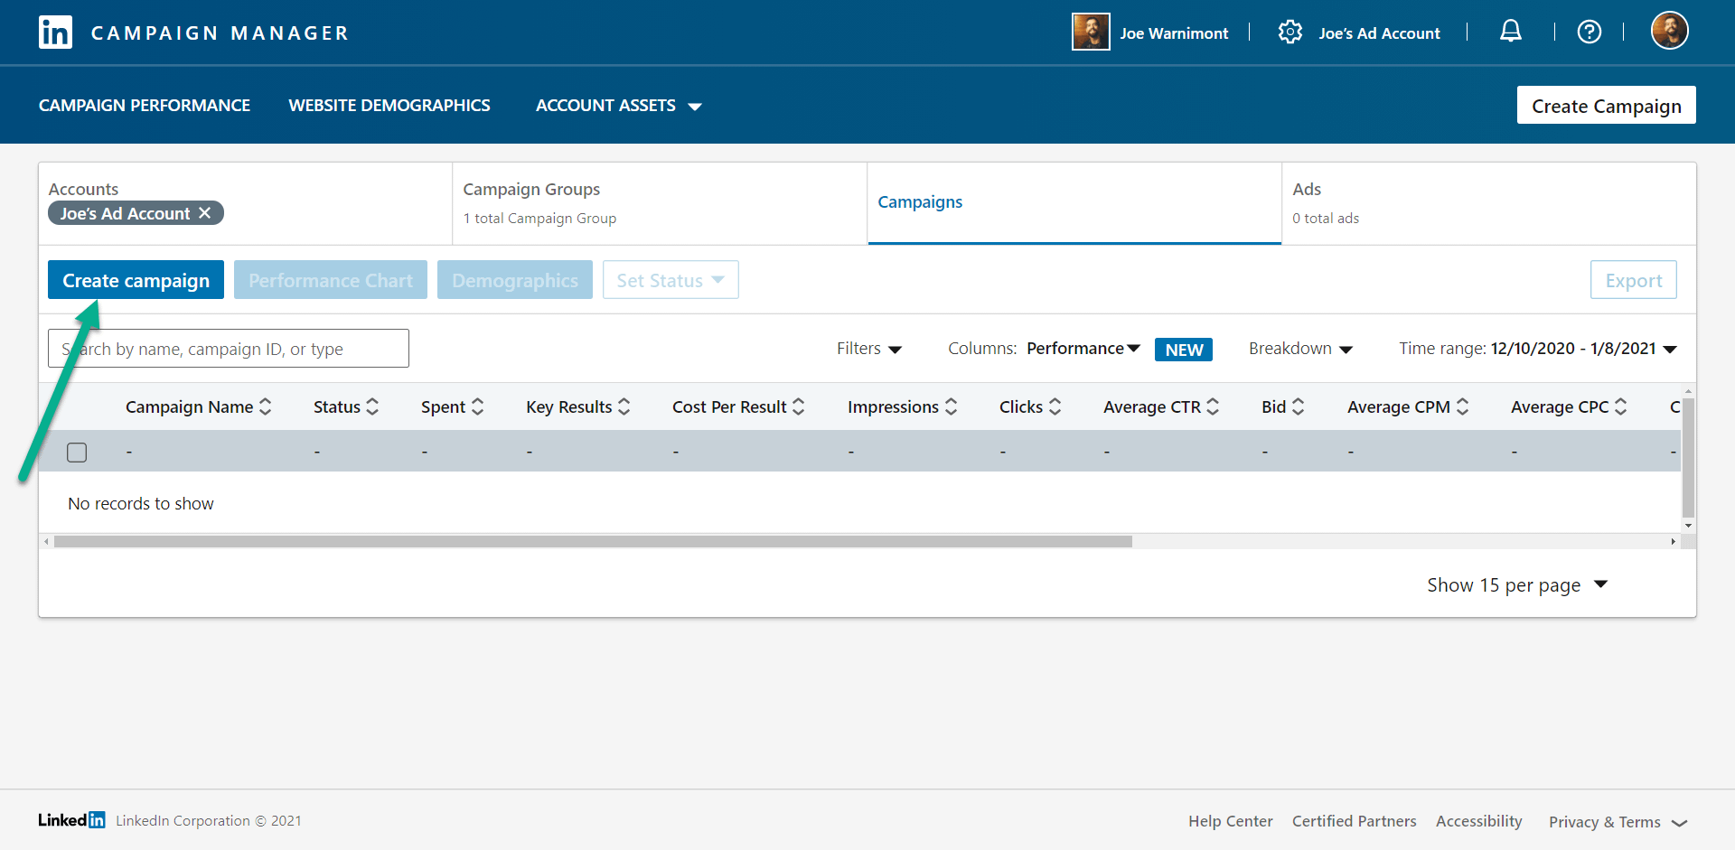The image size is (1735, 850).
Task: Sort by Average CTR column arrows
Action: 1213,406
